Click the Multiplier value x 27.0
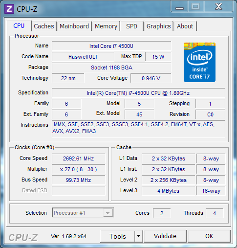Screen dimensions: 237x248 coord(79,169)
